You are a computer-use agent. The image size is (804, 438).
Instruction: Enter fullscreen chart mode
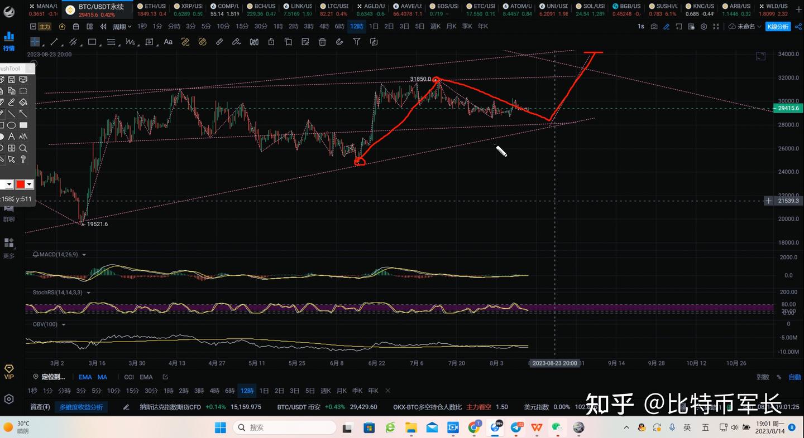(x=716, y=26)
